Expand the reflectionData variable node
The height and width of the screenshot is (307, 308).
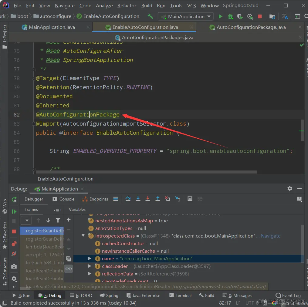tap(90, 274)
